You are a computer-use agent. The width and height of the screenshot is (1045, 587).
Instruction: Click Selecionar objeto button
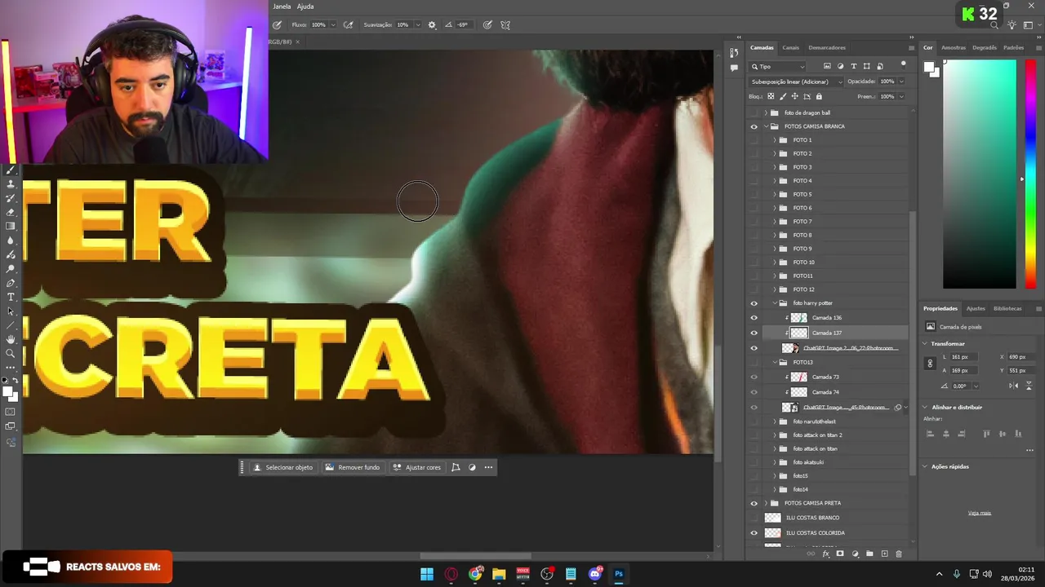click(282, 467)
